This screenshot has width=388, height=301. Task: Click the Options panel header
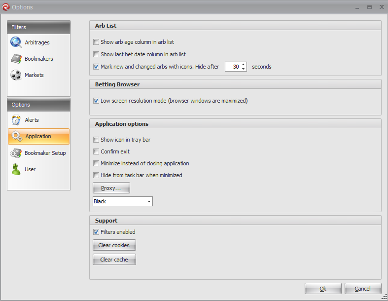tap(38, 105)
